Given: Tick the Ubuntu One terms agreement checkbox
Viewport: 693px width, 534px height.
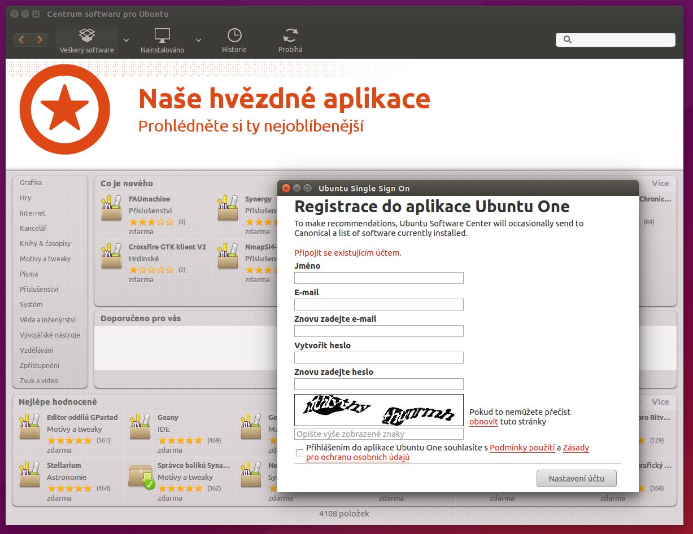Looking at the screenshot, I should 299,453.
